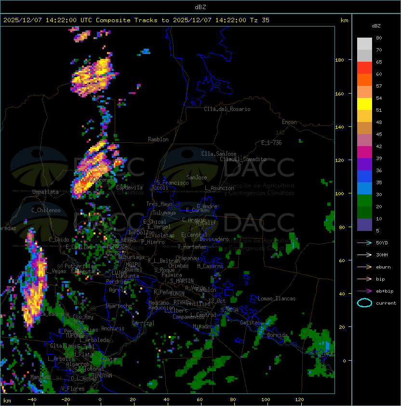The image size is (401, 406).
Task: Click the 'V_Flores' map label
Action: tap(73, 389)
